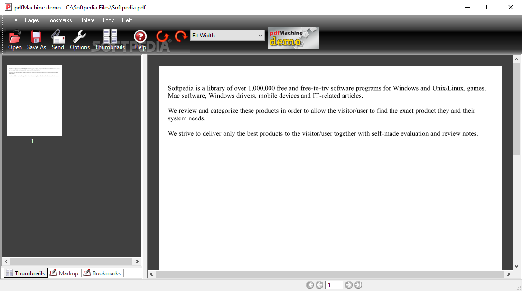Click the pdfMachine title bar app icon

(x=8, y=7)
